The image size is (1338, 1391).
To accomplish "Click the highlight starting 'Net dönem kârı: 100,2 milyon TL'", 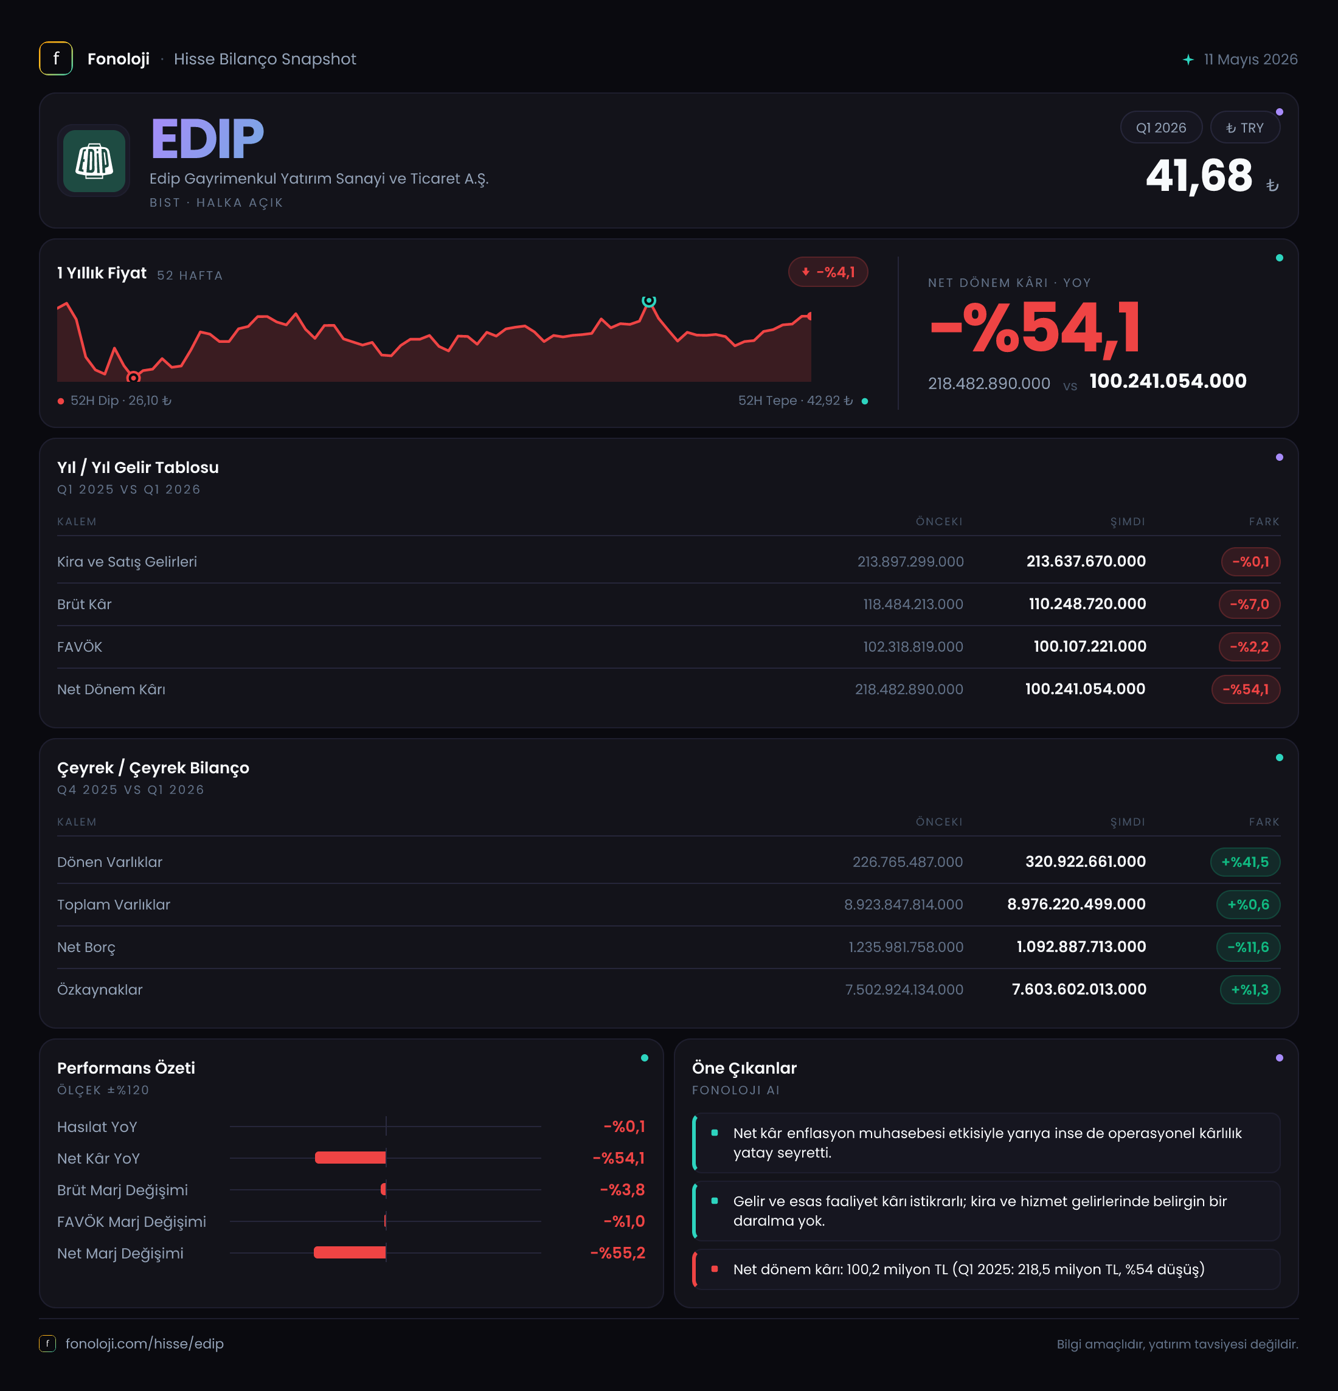I will pyautogui.click(x=986, y=1269).
